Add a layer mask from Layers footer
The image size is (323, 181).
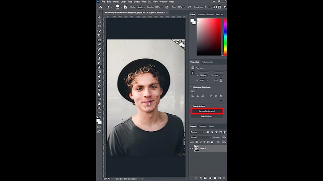click(205, 178)
